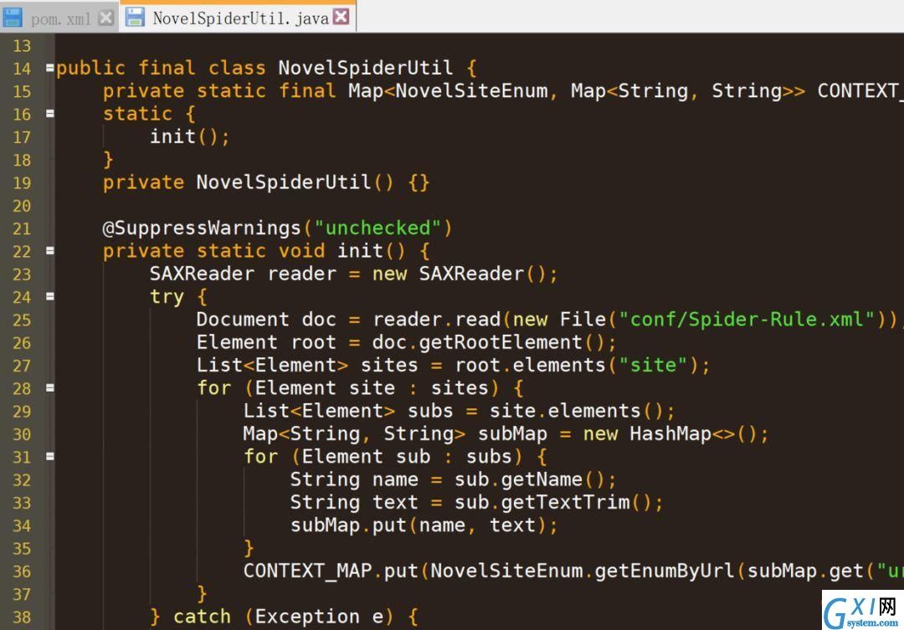Image resolution: width=904 pixels, height=630 pixels.
Task: Click the "conf/Spider-Rule.xml" file path string
Action: click(x=747, y=320)
